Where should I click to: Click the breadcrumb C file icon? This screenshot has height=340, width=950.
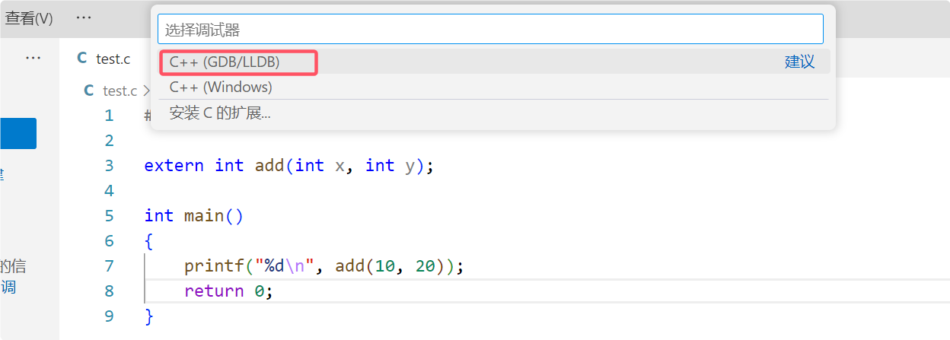point(88,91)
